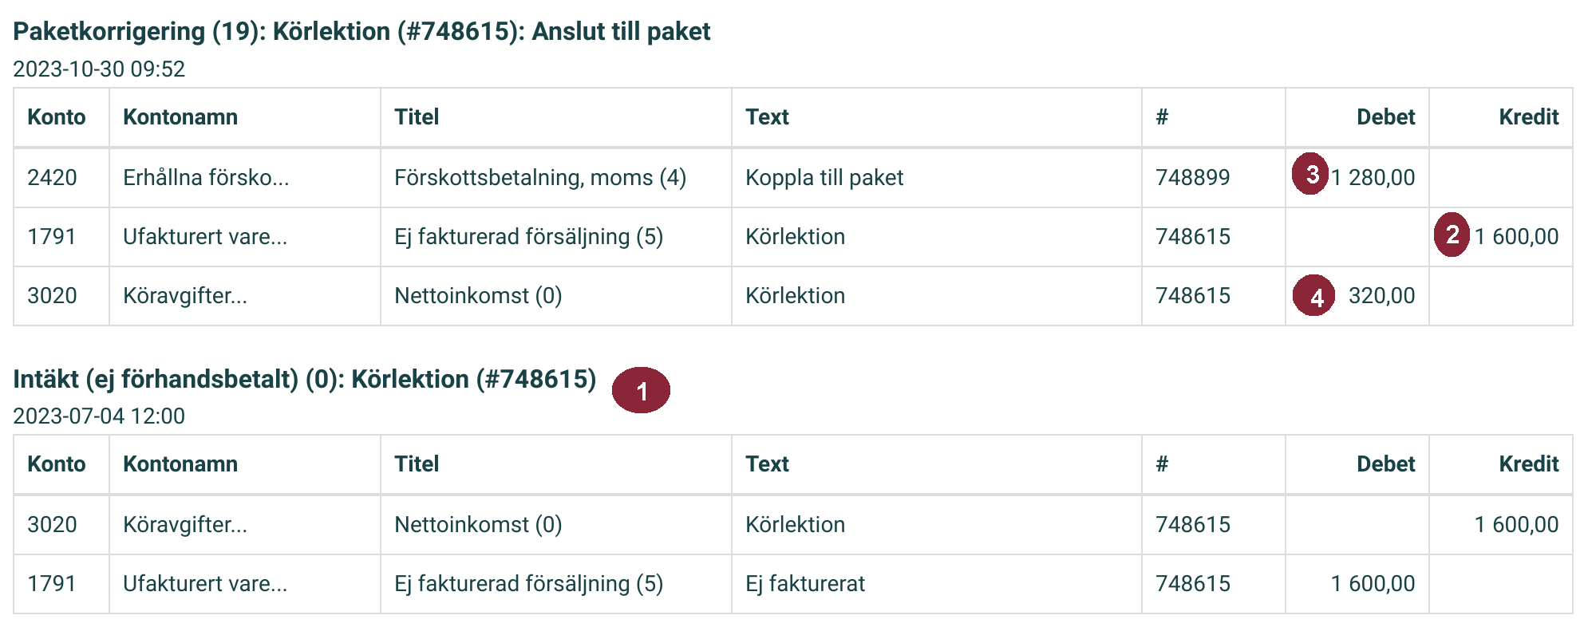Image resolution: width=1588 pixels, height=635 pixels.
Task: Click Titel column header in first table
Action: 417,117
